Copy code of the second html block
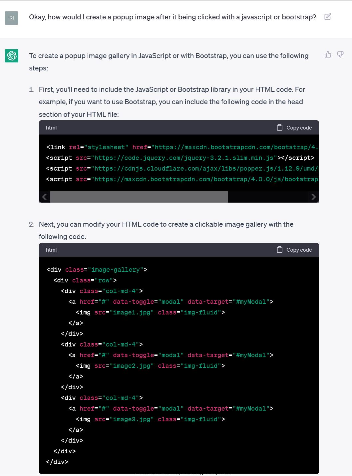Viewport: 352px width, 476px height. (x=294, y=250)
